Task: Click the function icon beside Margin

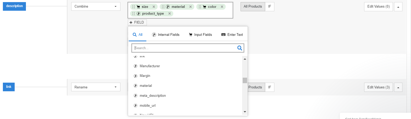Action: click(x=136, y=76)
